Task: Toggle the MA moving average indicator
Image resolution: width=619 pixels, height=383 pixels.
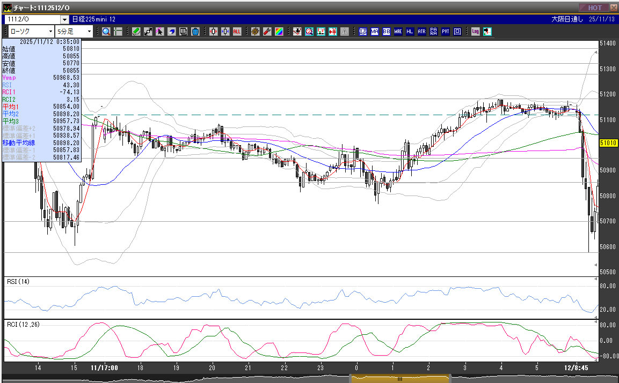Action: pos(375,32)
